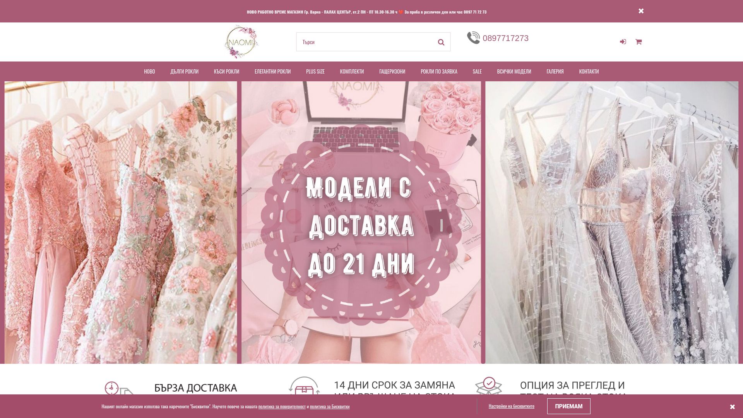
Task: Open политика за поверителност link
Action: [x=282, y=406]
